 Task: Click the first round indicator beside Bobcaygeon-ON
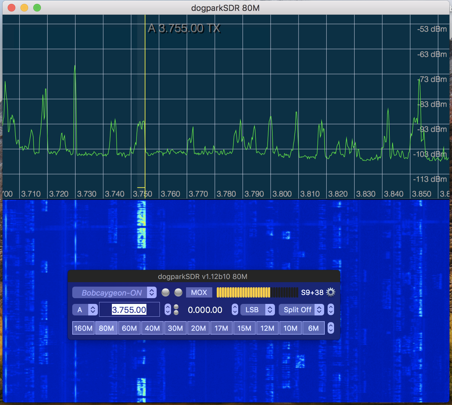pyautogui.click(x=166, y=292)
